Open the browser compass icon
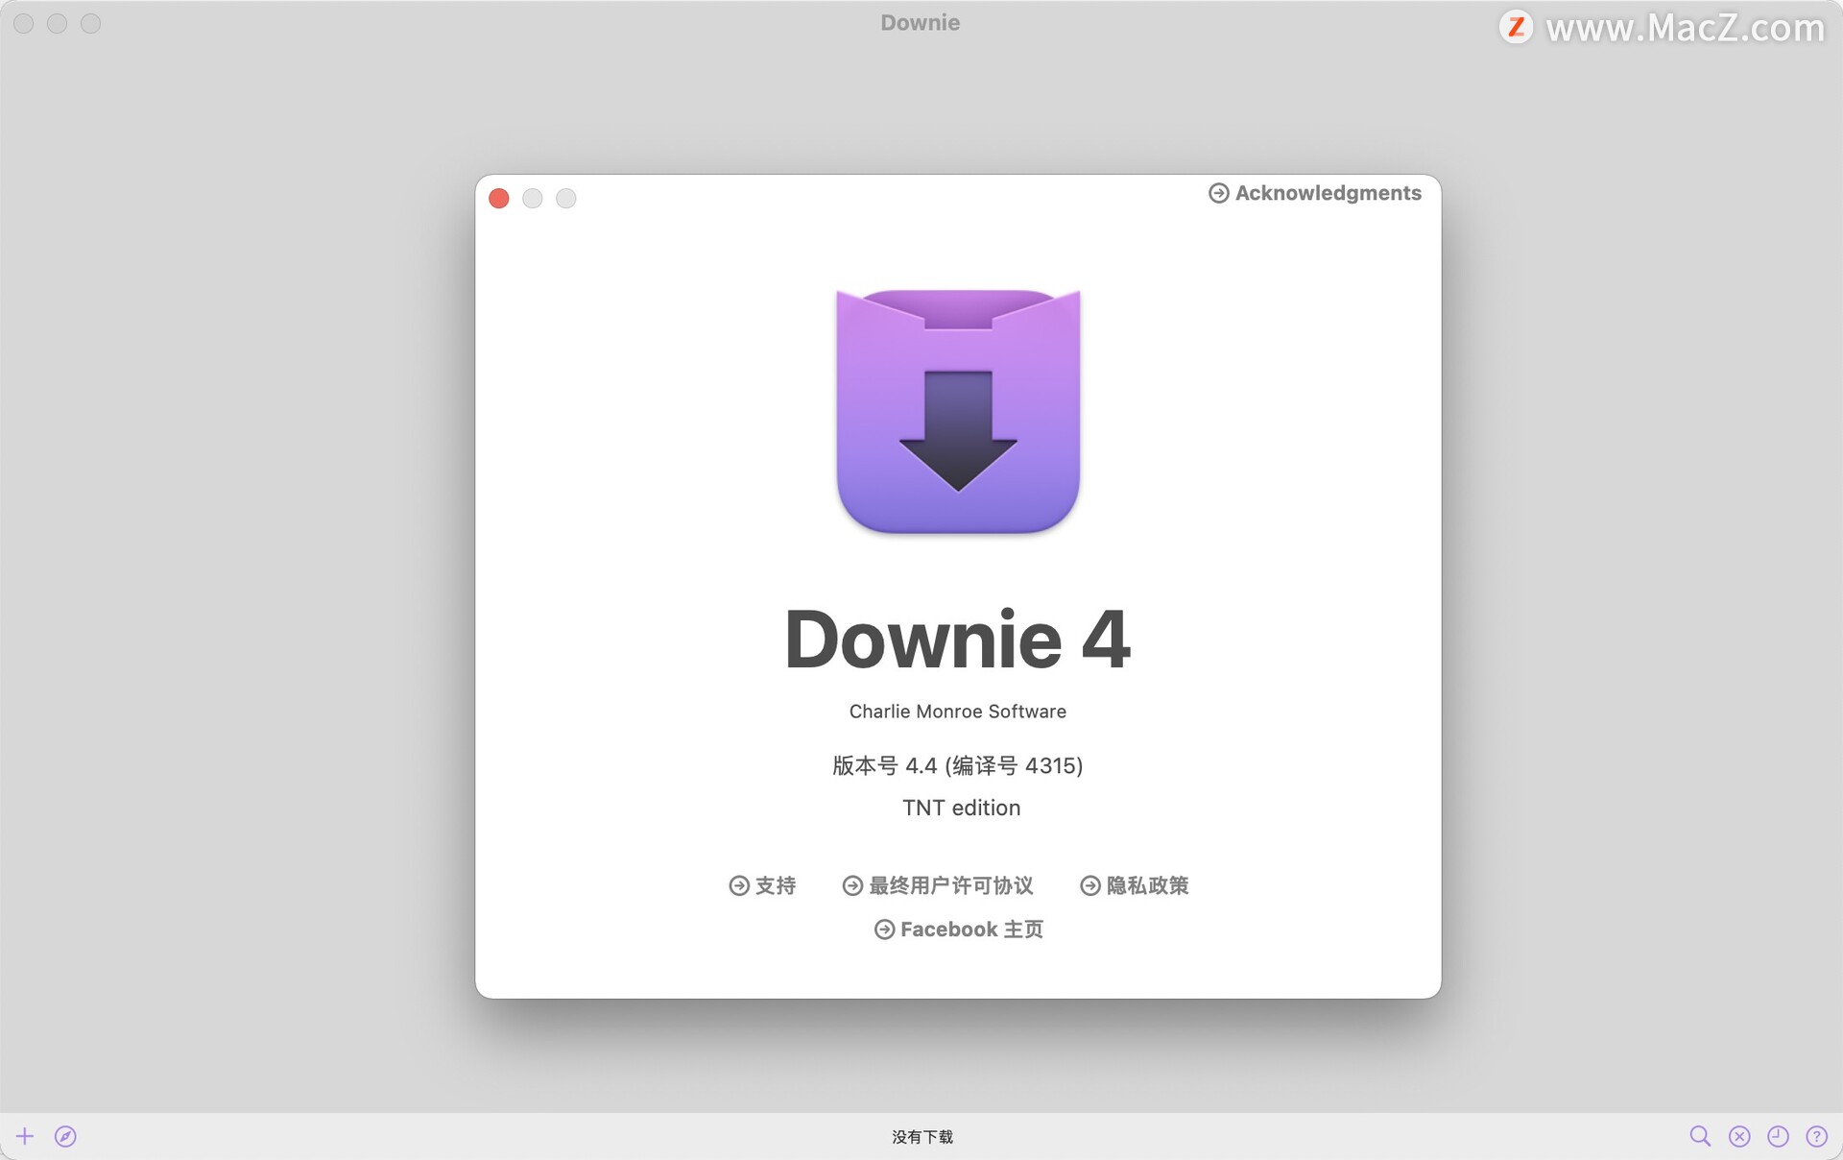 pyautogui.click(x=65, y=1136)
